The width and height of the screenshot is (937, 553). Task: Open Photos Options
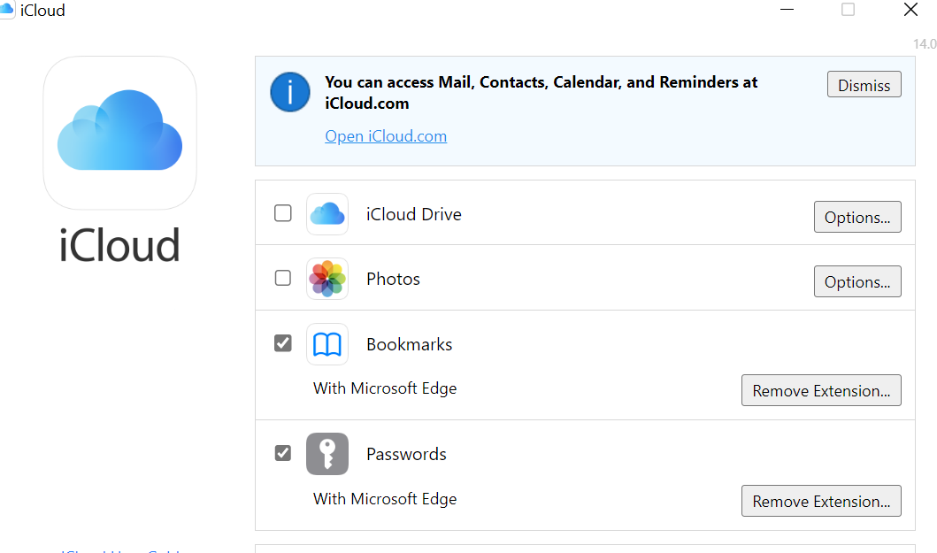(857, 281)
